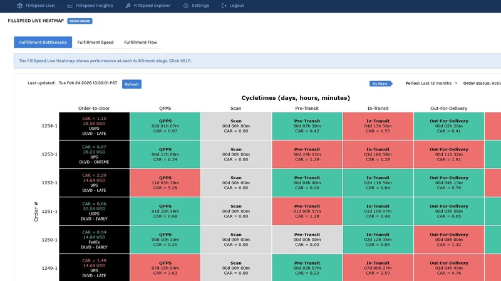Viewport: 501px width, 281px height.
Task: Click Order-to-Door cell with CAR = 0.54
Action: point(95,240)
